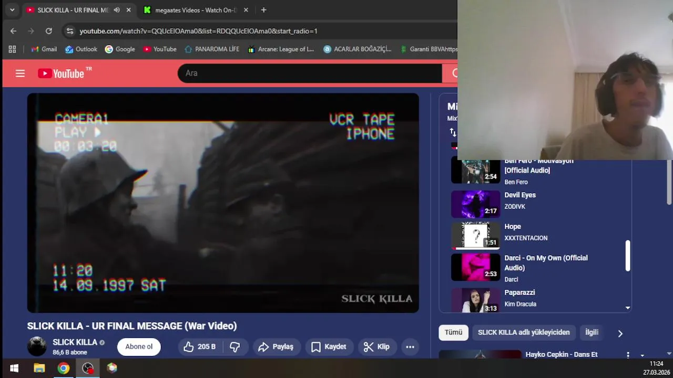This screenshot has height=378, width=673.
Task: Play Ben Fero - Motivasyon thumbnail in playlist
Action: pos(476,171)
